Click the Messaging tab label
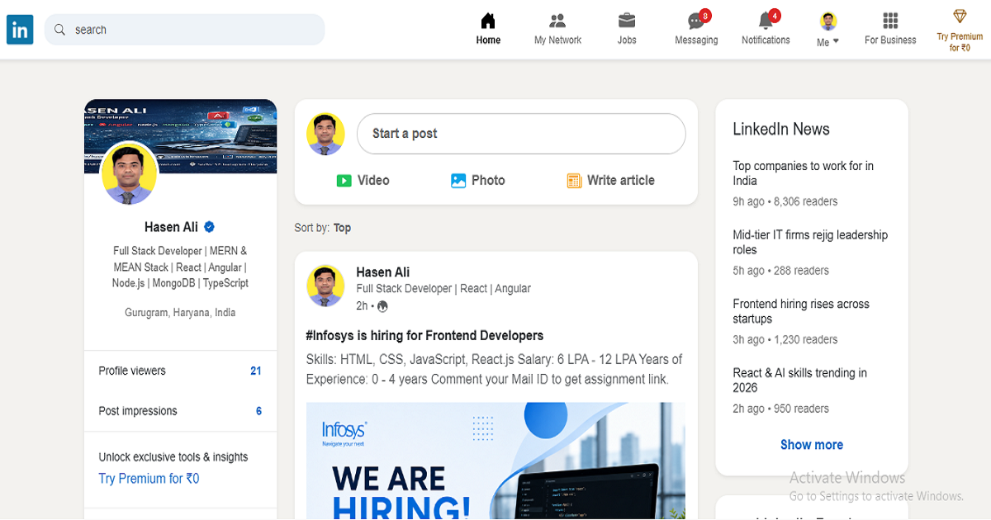This screenshot has width=991, height=520. click(x=696, y=40)
